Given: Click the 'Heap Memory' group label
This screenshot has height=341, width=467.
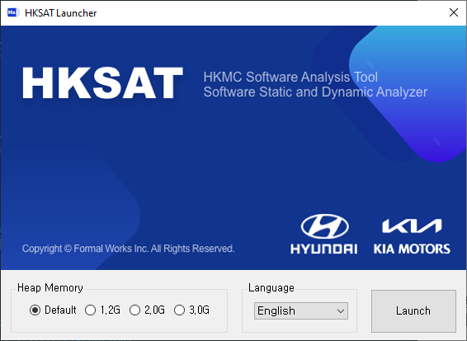Looking at the screenshot, I should point(50,287).
